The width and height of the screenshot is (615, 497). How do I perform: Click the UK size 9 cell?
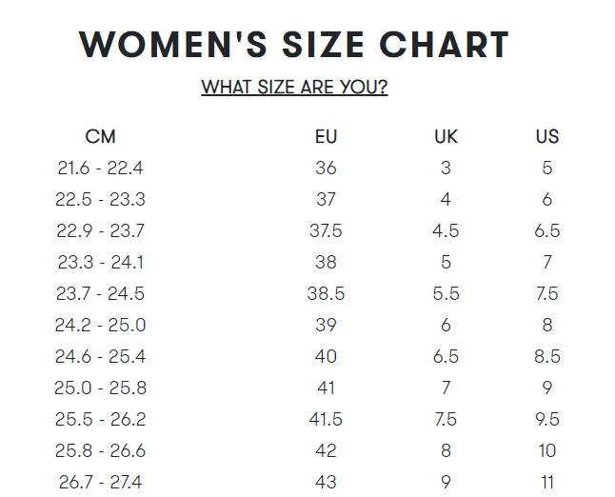coord(446,482)
